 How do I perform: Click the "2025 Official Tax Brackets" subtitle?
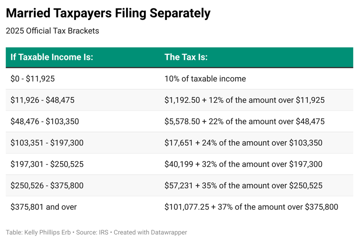pos(52,31)
